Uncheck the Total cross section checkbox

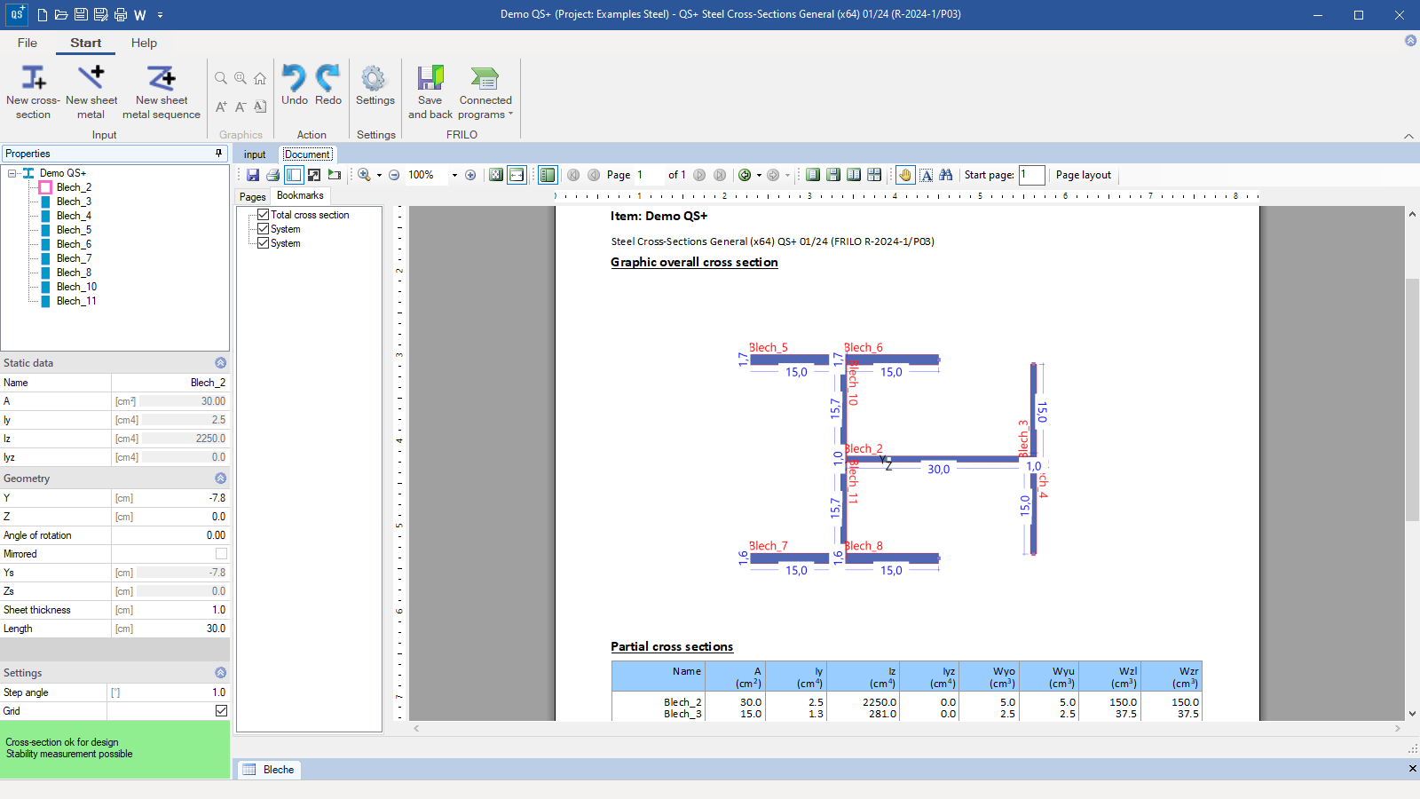tap(264, 215)
